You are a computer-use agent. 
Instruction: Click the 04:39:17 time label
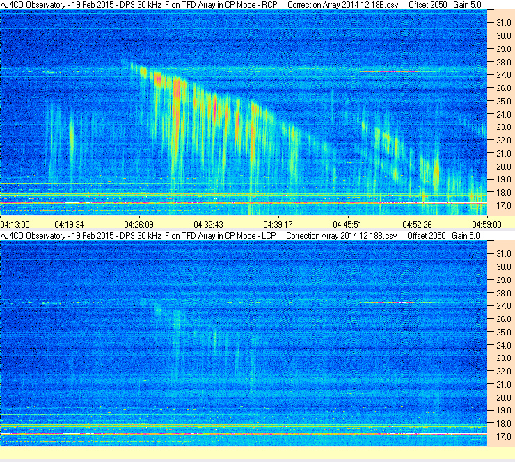point(278,225)
